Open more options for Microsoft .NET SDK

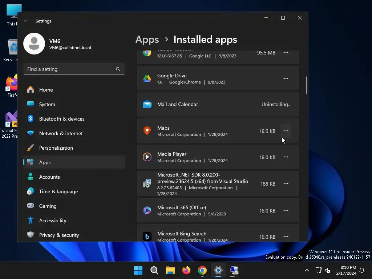tap(286, 183)
